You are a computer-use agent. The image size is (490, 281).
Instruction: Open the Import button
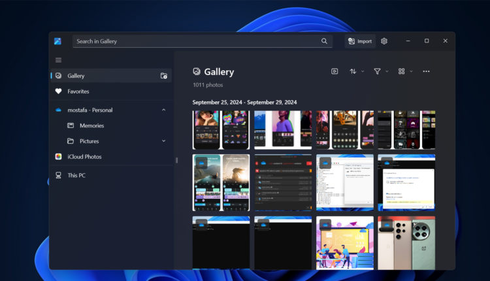(360, 41)
